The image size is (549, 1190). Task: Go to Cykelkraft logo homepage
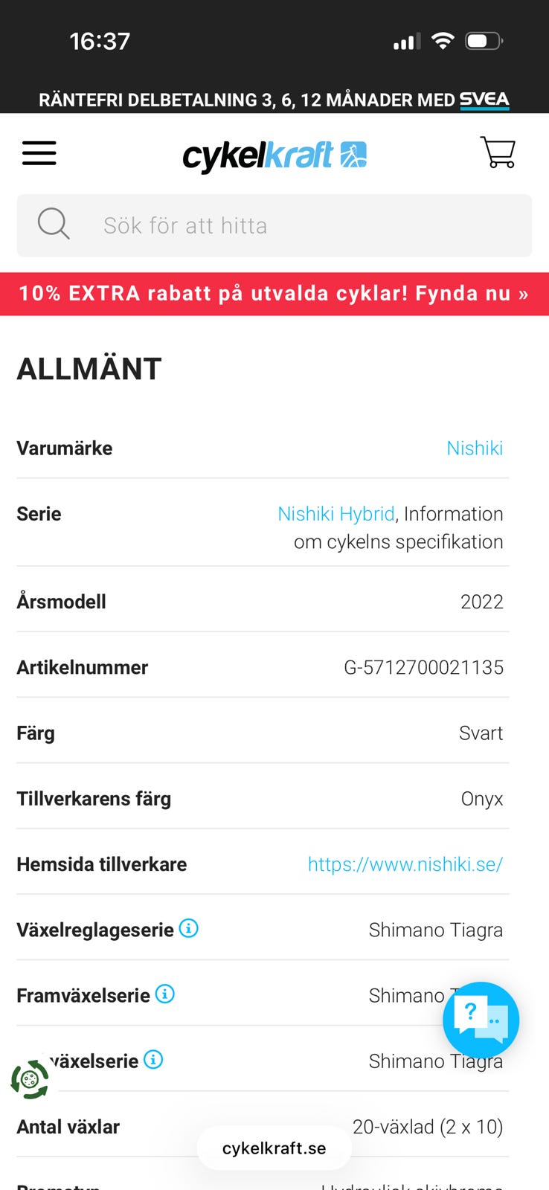click(274, 155)
